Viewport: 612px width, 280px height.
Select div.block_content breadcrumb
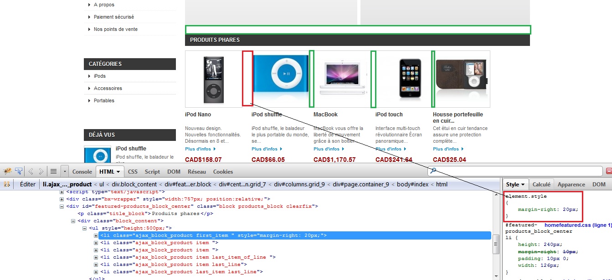(x=134, y=184)
